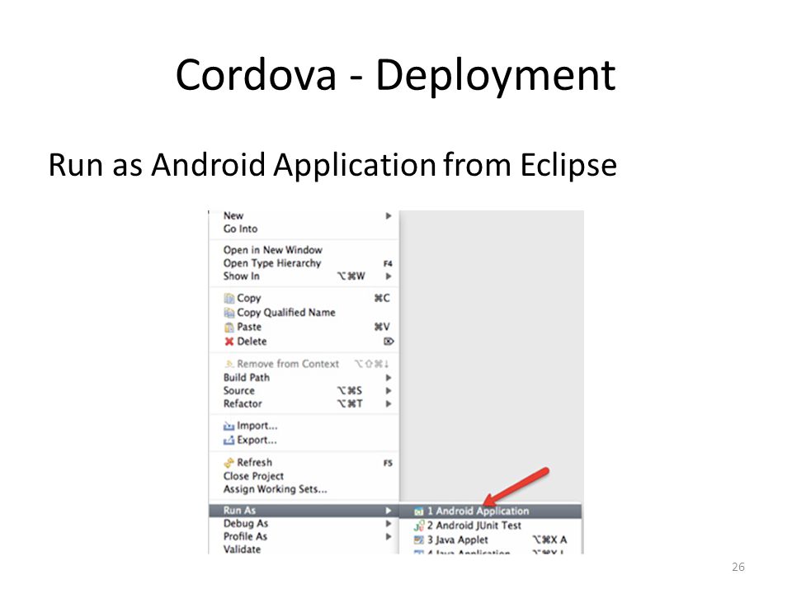
Task: Click the Profile As entry label
Action: pos(245,537)
